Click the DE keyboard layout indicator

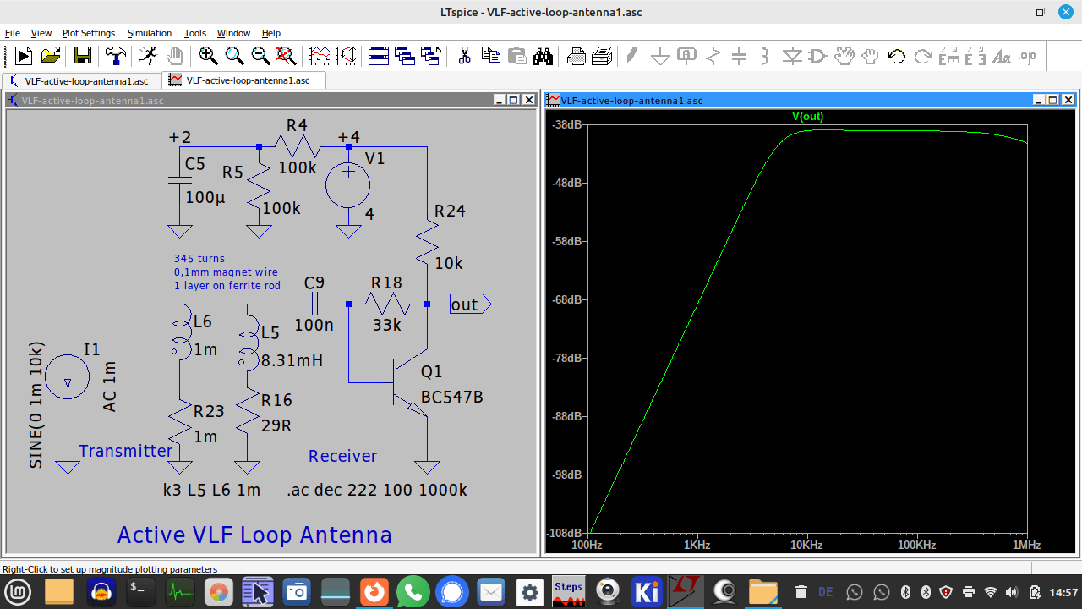[x=826, y=592]
